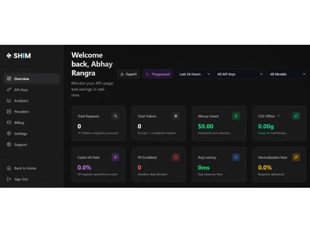Screen dimensions: 310x233
Task: Click the Sign Out arrow icon
Action: tap(9, 179)
